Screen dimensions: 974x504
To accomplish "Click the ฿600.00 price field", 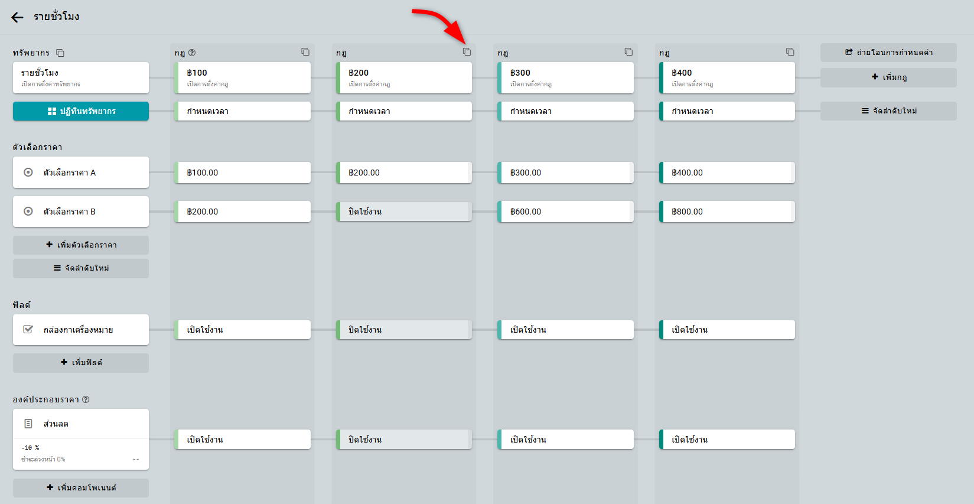I will pos(565,212).
